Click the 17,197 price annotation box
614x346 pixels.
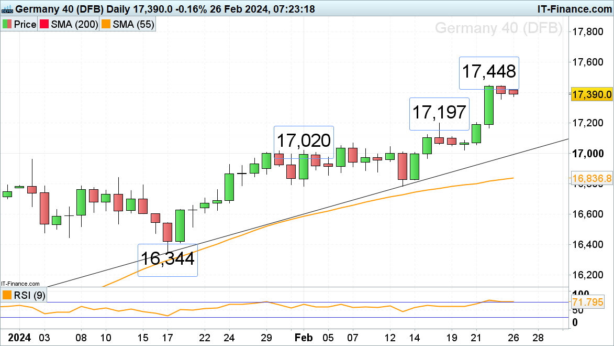coord(439,113)
